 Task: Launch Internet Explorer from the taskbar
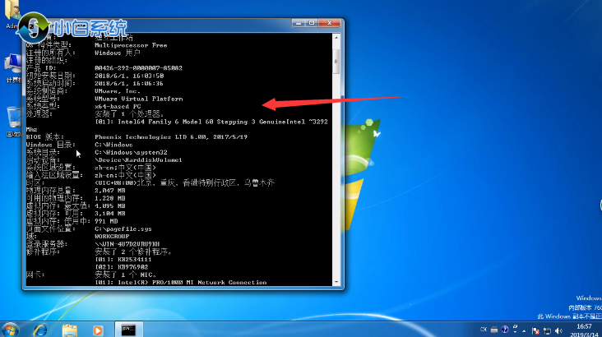point(39,329)
